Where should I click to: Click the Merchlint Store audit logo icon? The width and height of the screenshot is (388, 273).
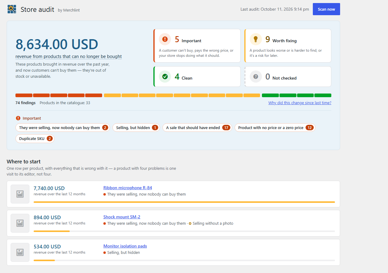[x=12, y=9]
